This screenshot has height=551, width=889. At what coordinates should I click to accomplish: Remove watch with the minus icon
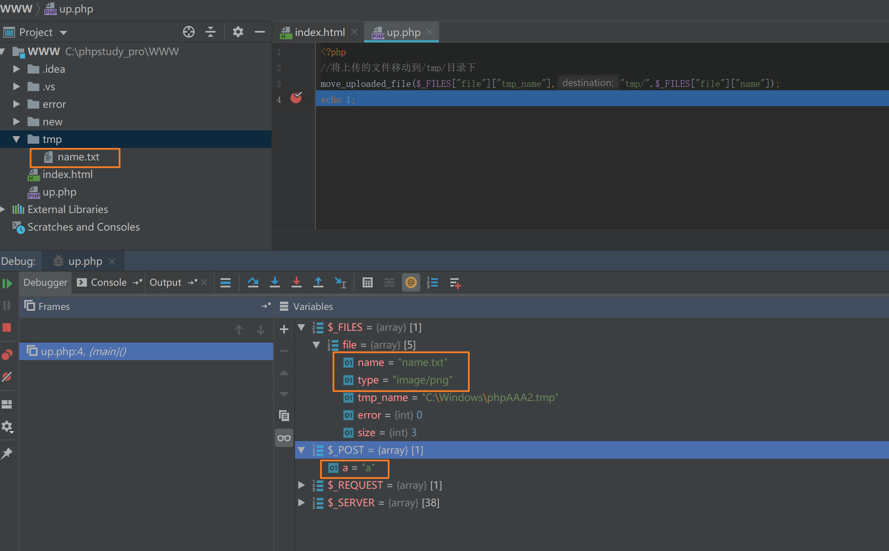pyautogui.click(x=284, y=351)
